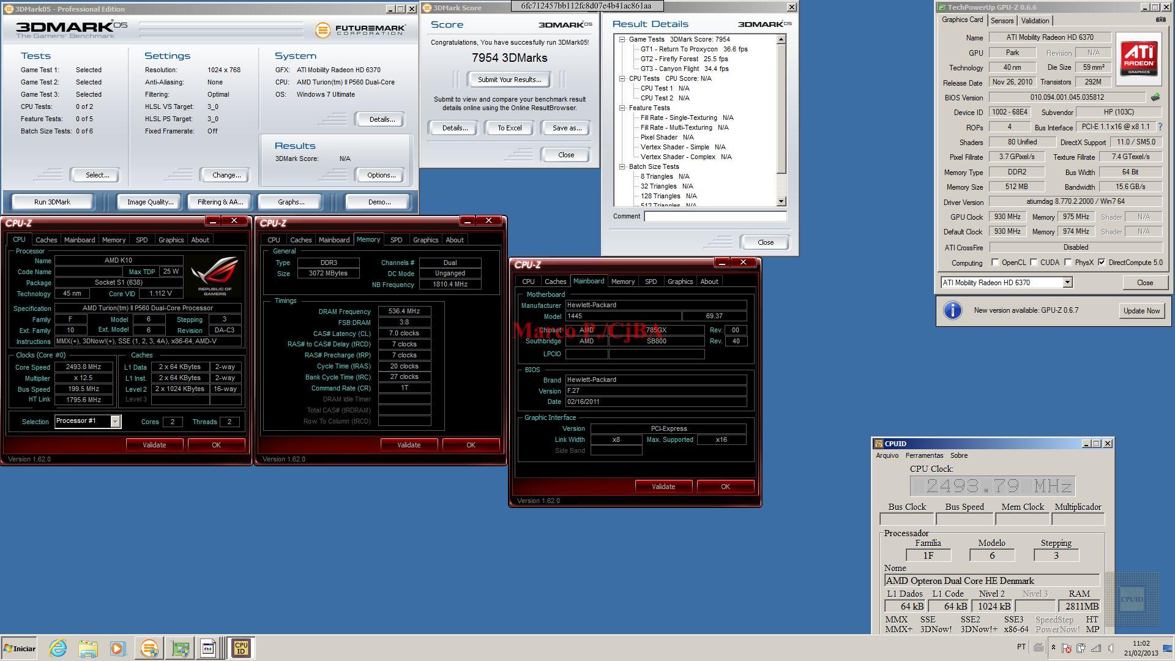
Task: Open Graphics tab in CPU-Z Mainboard window
Action: (x=680, y=282)
